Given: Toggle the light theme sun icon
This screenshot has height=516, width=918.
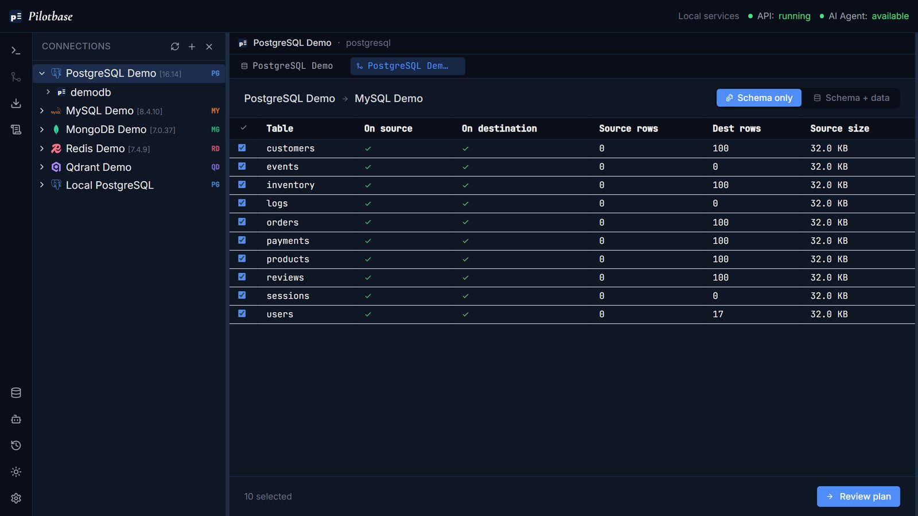Looking at the screenshot, I should tap(16, 472).
